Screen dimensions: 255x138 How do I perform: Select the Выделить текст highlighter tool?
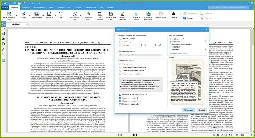coord(88,16)
